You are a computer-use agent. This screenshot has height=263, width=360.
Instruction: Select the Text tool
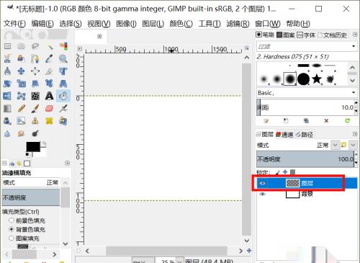click(x=49, y=96)
